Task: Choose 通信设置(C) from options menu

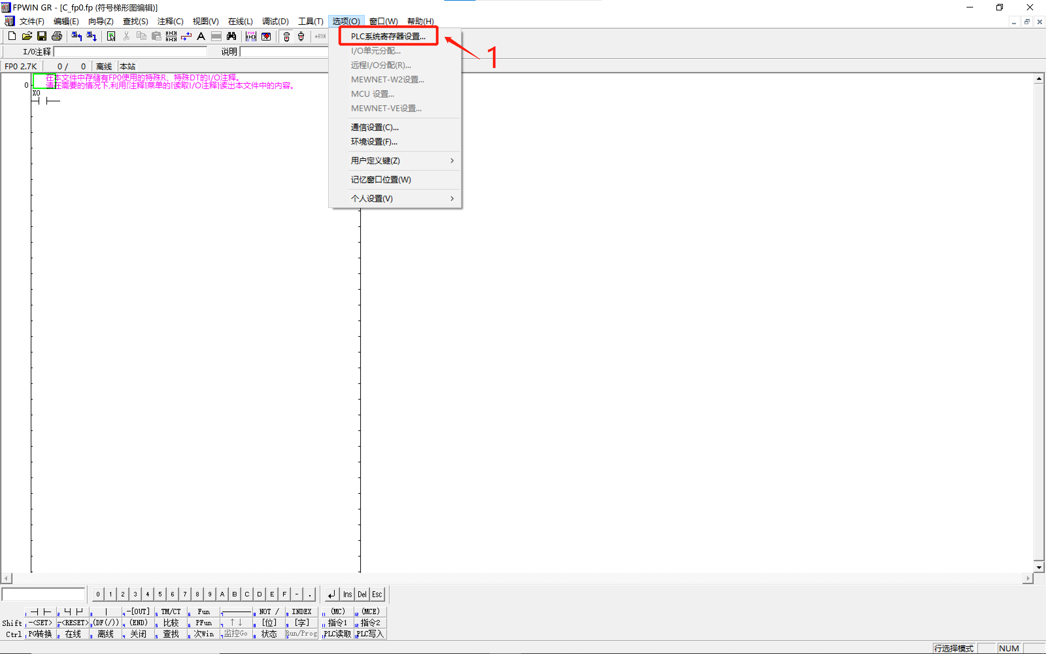Action: (374, 127)
